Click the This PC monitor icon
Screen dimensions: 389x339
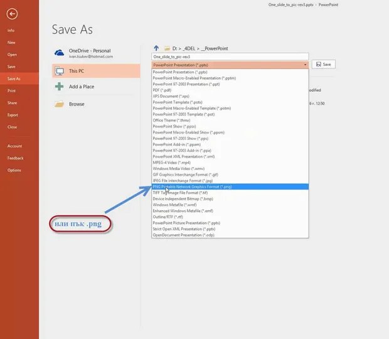coord(60,71)
